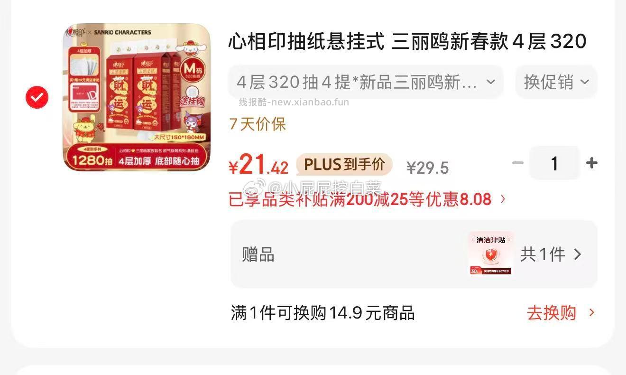This screenshot has width=626, height=375.
Task: Uncheck the red item selection checkbox
Action: tap(37, 97)
